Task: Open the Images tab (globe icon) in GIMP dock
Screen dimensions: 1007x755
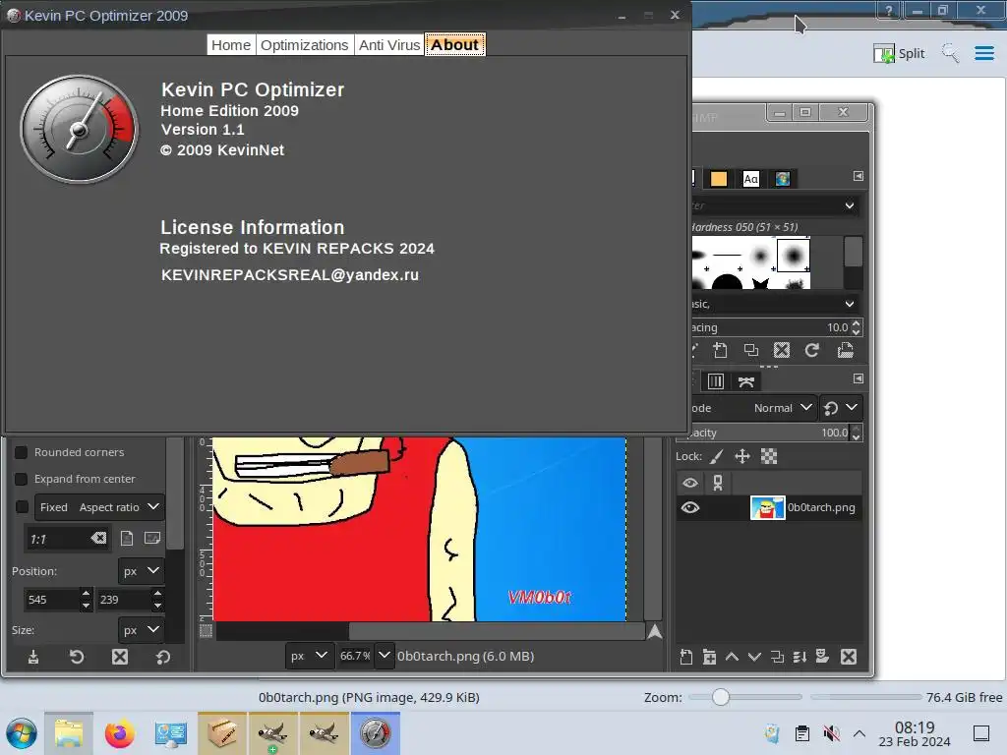Action: coord(782,179)
